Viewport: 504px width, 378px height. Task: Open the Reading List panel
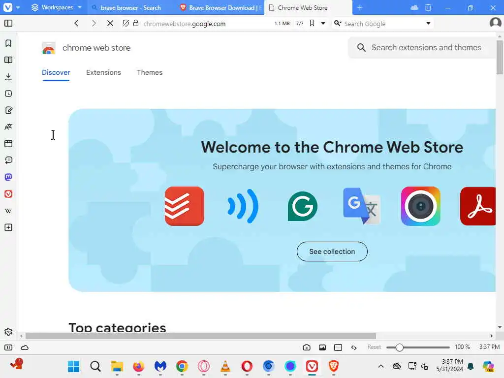(x=8, y=60)
